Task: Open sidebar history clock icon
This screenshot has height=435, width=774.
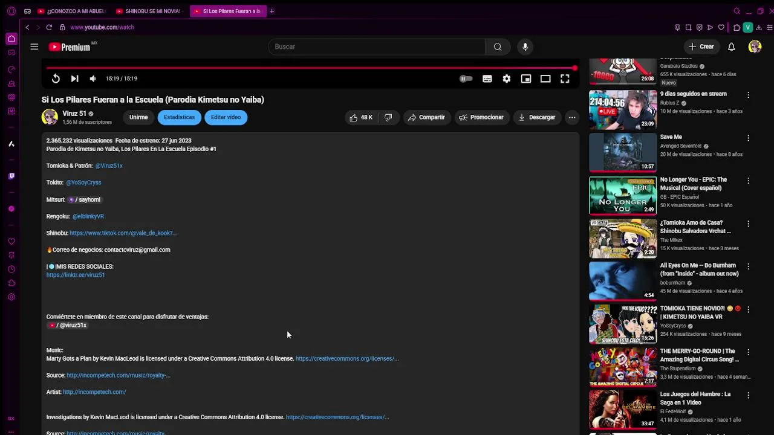Action: point(11,269)
